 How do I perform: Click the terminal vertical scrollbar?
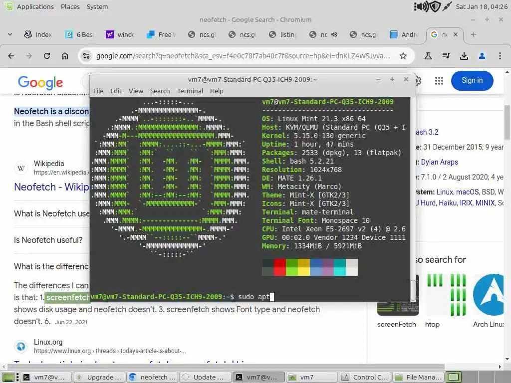[413, 289]
